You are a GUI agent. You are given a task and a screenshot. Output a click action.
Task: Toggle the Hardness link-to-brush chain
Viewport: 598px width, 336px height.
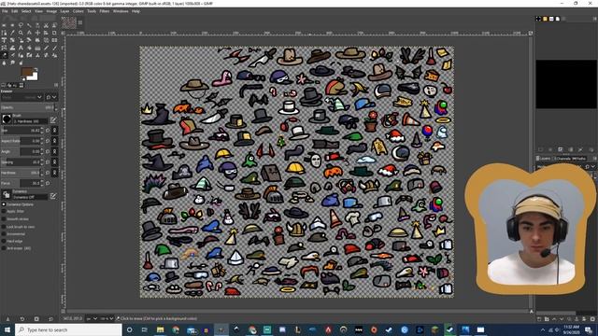pos(54,173)
